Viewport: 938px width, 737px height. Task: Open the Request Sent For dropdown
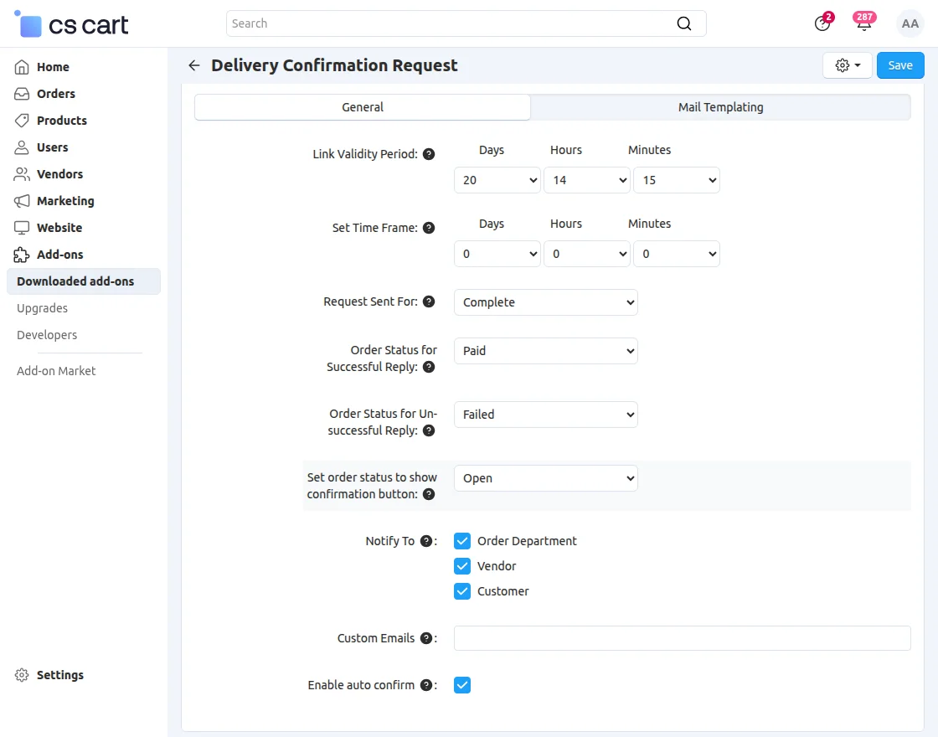pos(545,302)
